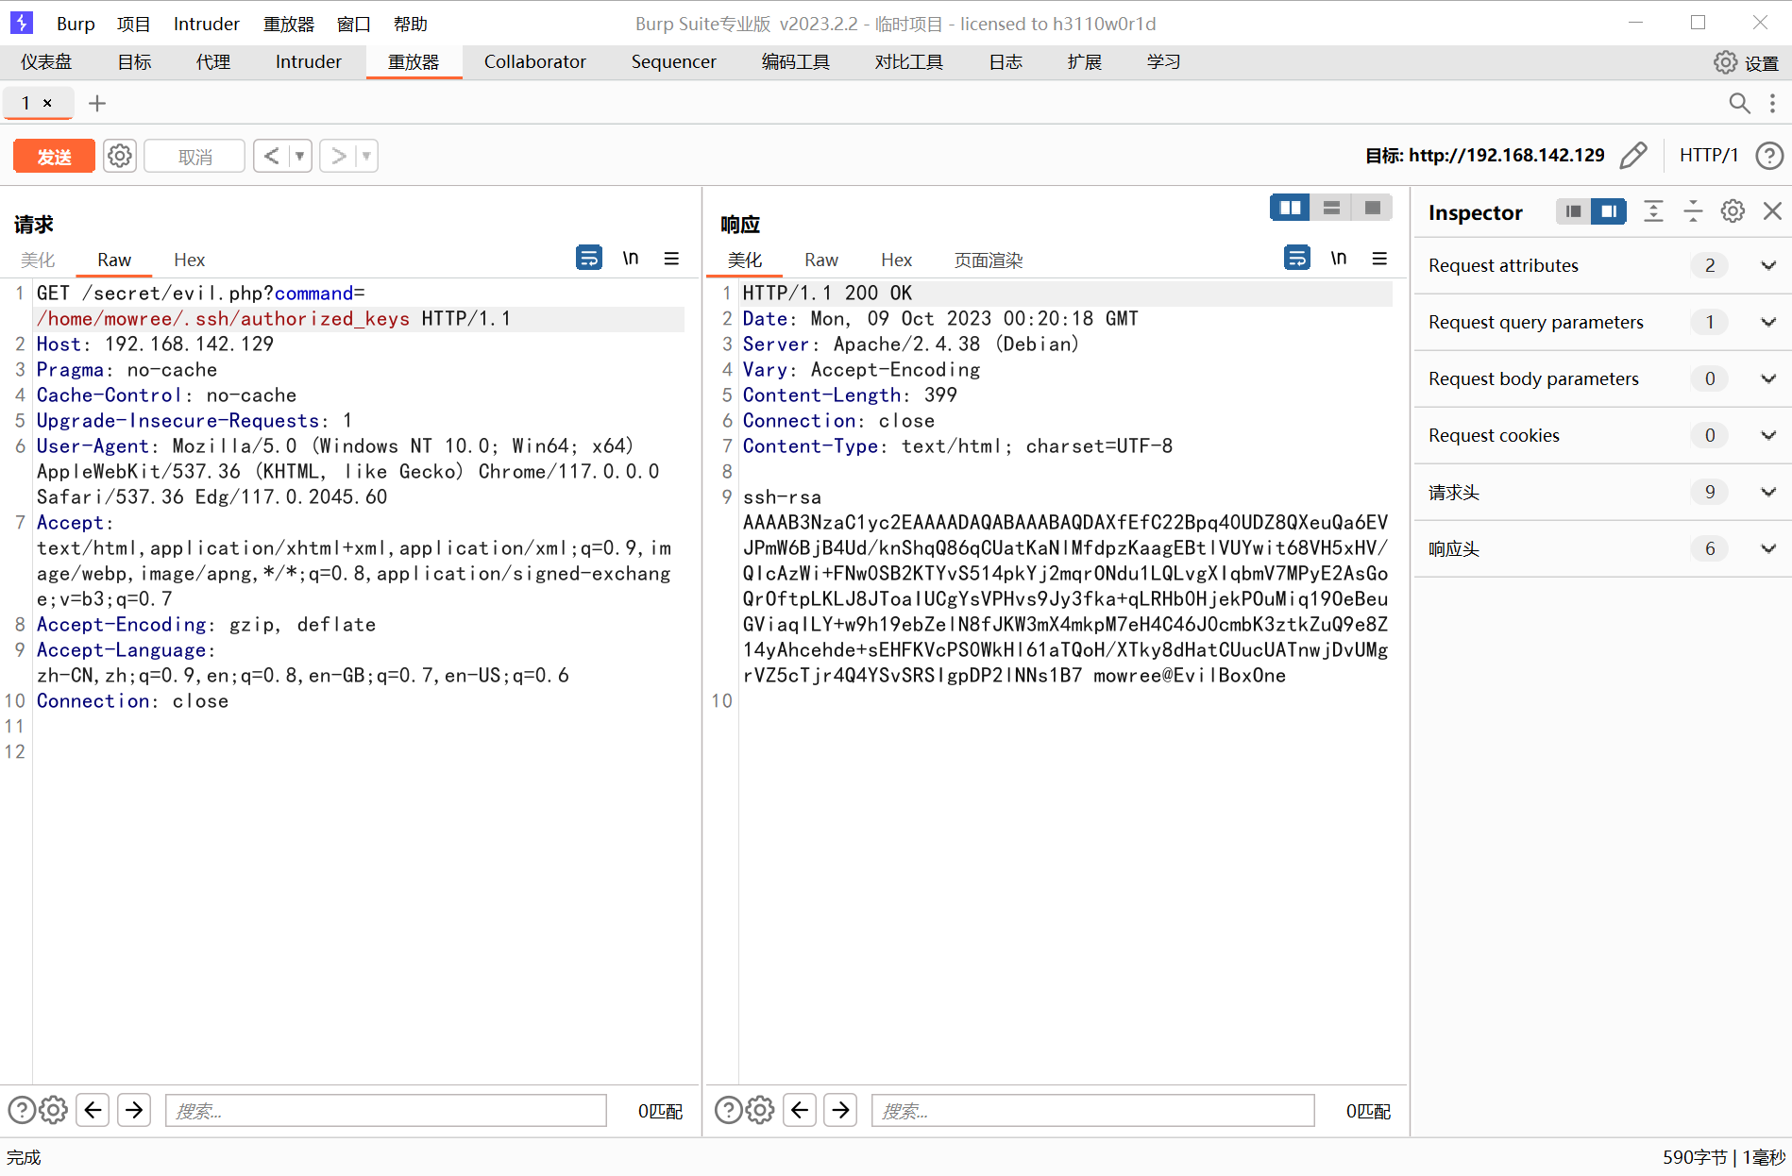Toggle non-printable chars in request panel
Viewport: 1792px width, 1176px height.
click(631, 258)
